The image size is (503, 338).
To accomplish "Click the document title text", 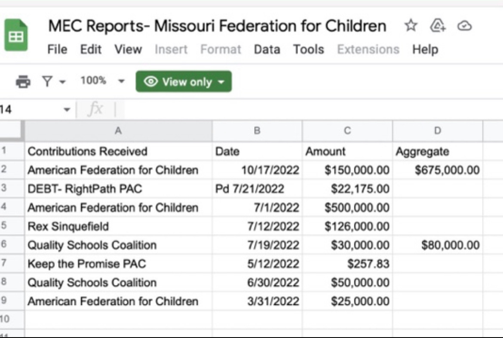I will [217, 26].
